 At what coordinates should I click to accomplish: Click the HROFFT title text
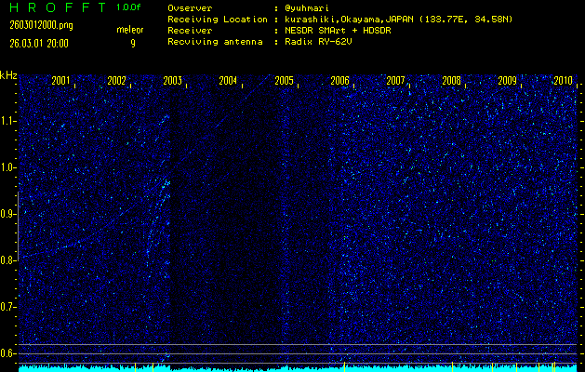58,7
